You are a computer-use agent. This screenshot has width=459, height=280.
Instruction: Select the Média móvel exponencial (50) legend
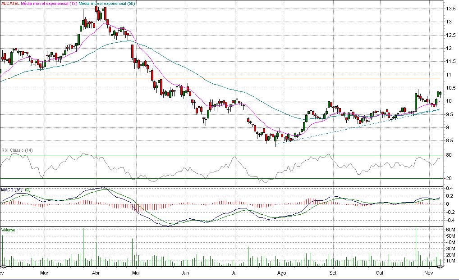pos(106,4)
